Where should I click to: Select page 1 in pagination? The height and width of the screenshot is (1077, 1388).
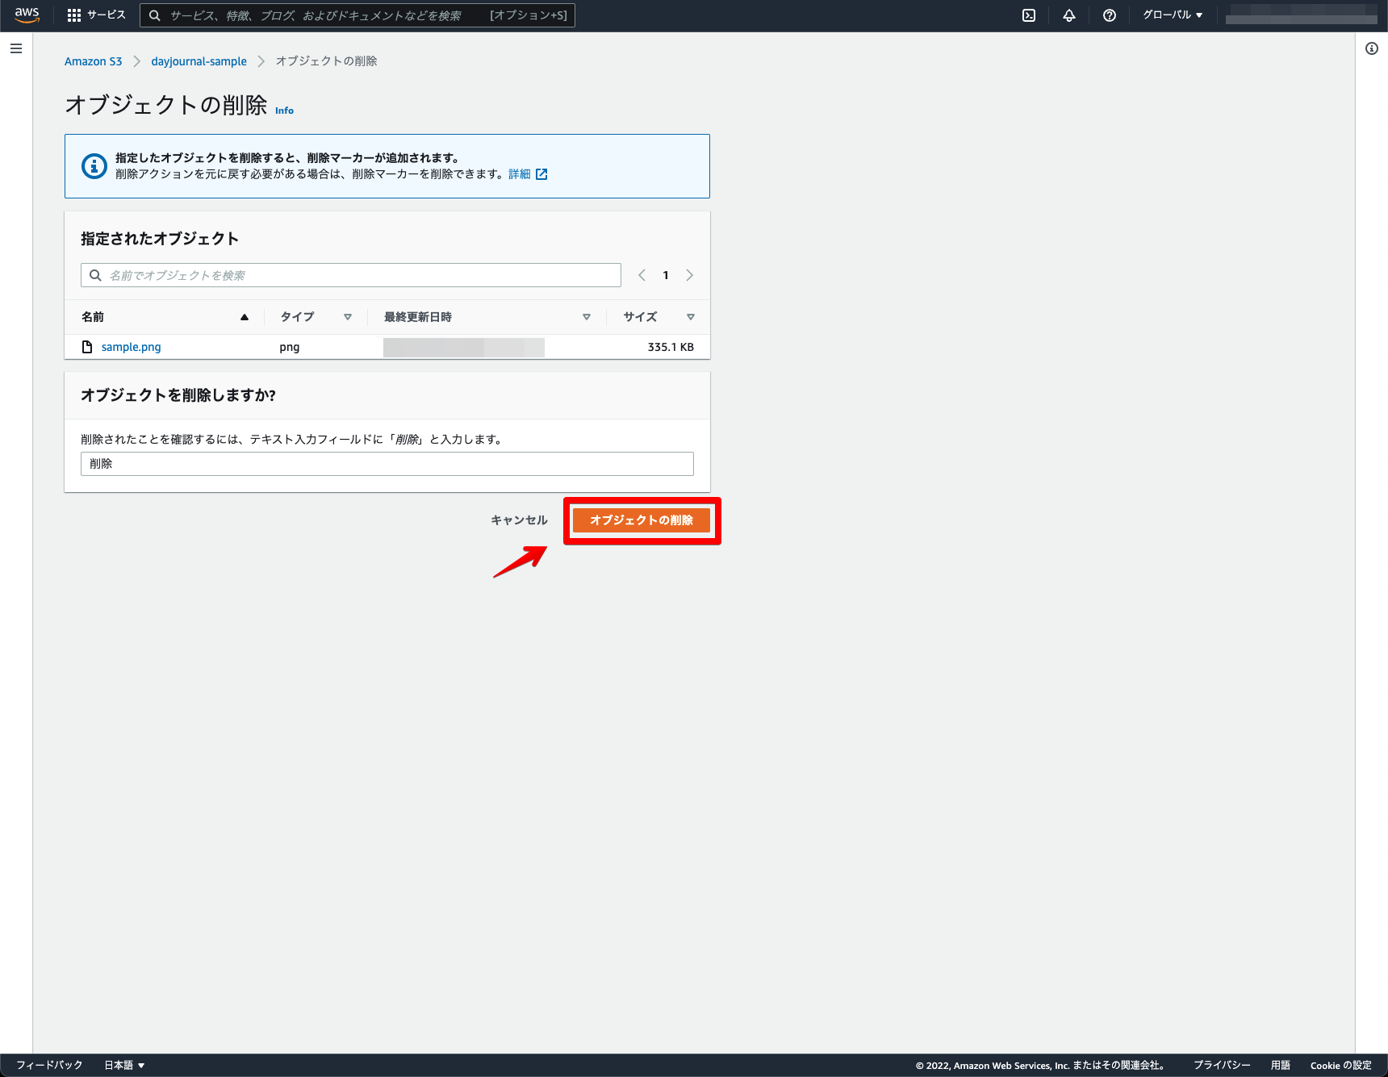click(666, 275)
